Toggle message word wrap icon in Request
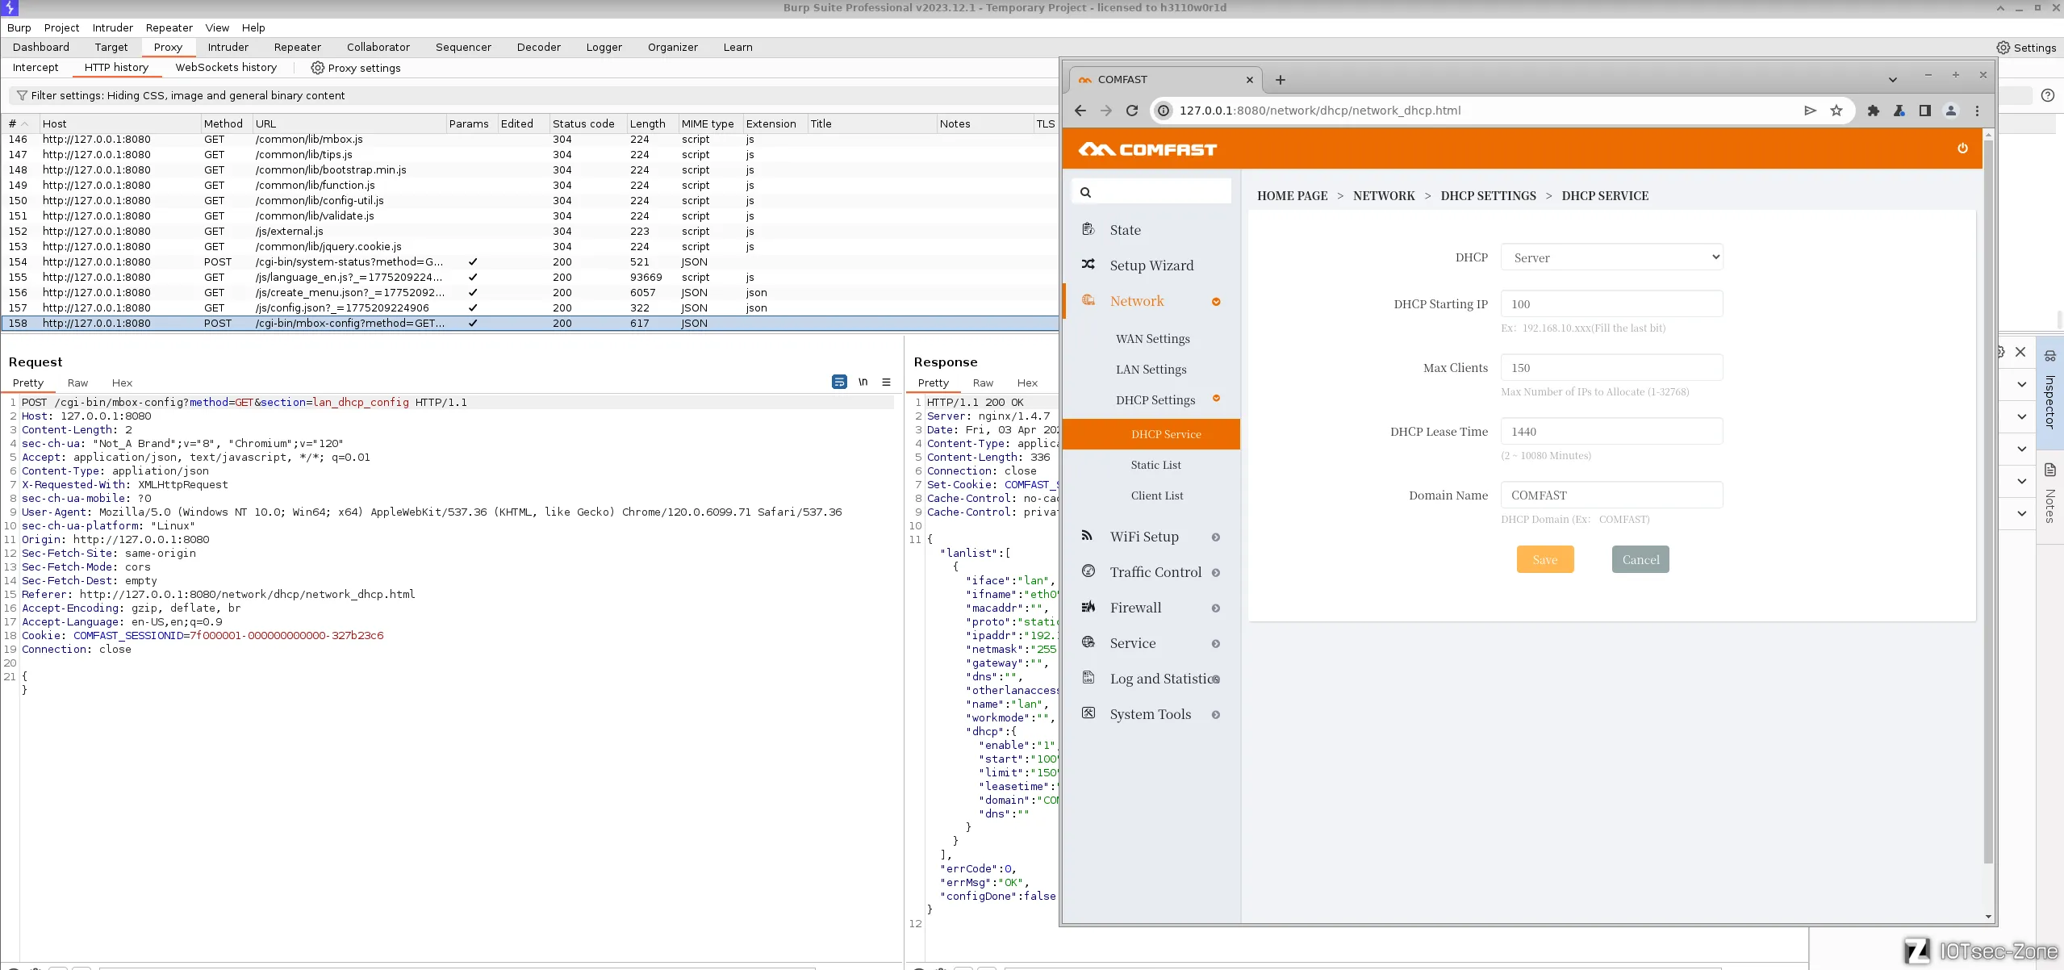The image size is (2064, 970). pos(839,383)
